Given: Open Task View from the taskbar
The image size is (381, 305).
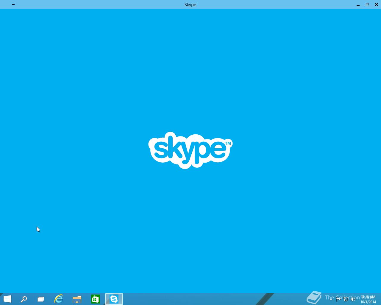Looking at the screenshot, I should click(x=41, y=299).
